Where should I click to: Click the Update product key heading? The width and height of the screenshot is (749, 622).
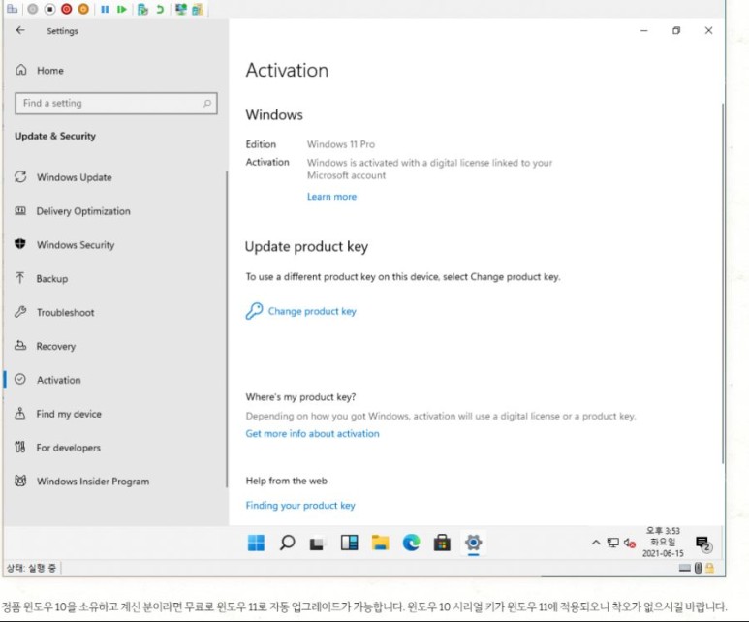[x=306, y=246]
